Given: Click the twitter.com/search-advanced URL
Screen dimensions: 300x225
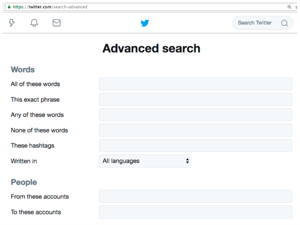Looking at the screenshot, I should (50, 7).
